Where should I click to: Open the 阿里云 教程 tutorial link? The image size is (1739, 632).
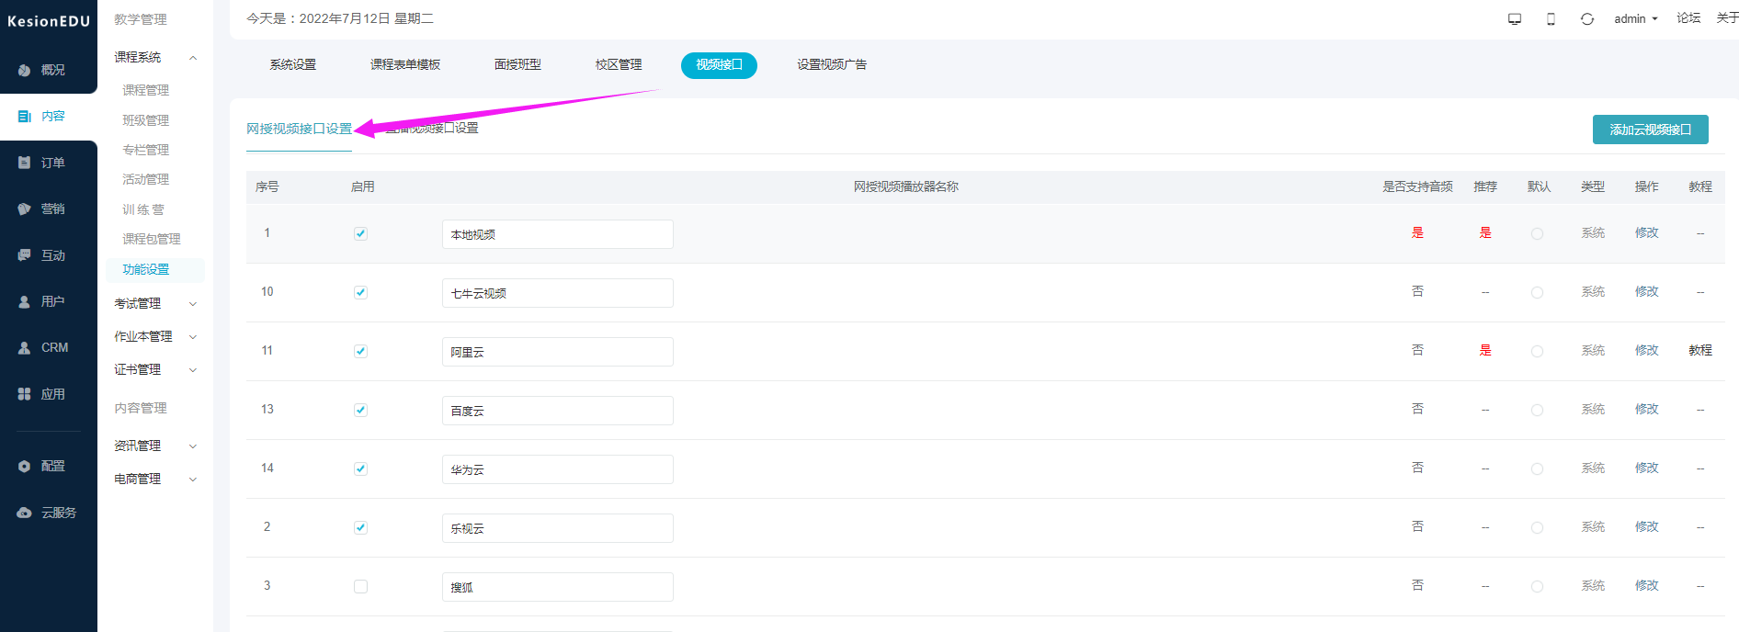pos(1699,351)
